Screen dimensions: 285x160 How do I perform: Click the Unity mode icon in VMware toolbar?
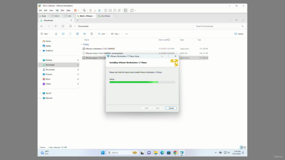119,10
